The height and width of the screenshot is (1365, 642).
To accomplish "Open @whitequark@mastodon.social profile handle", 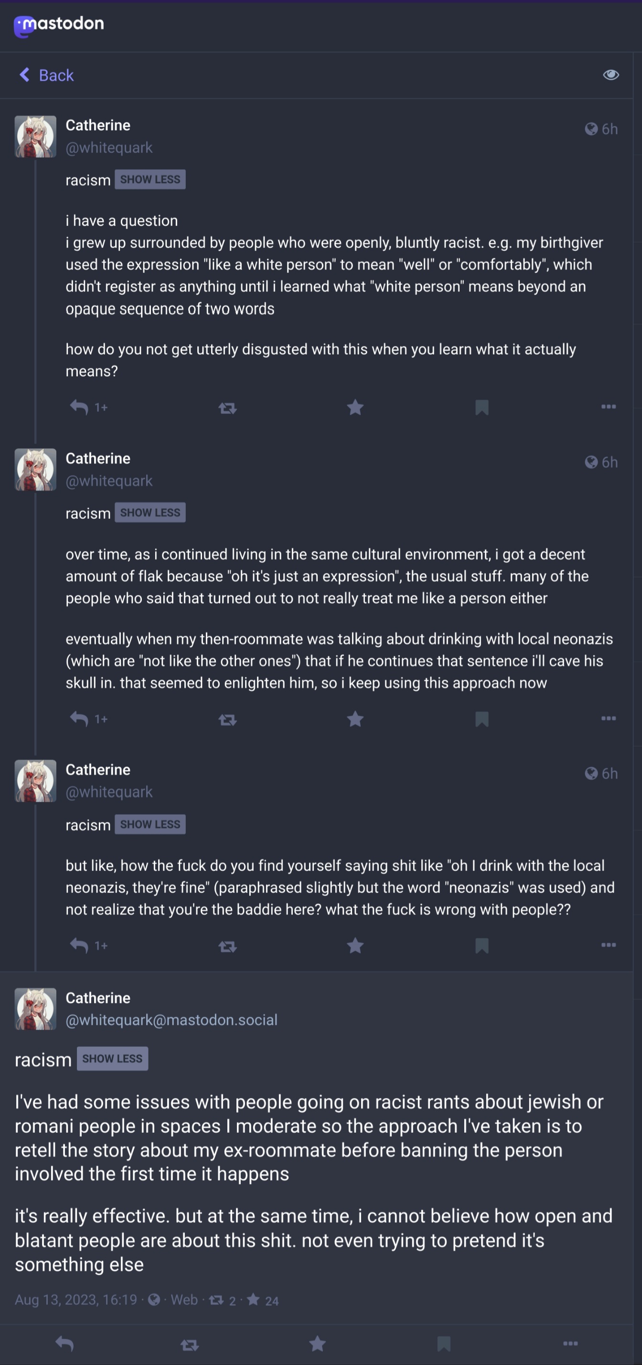I will click(171, 1020).
